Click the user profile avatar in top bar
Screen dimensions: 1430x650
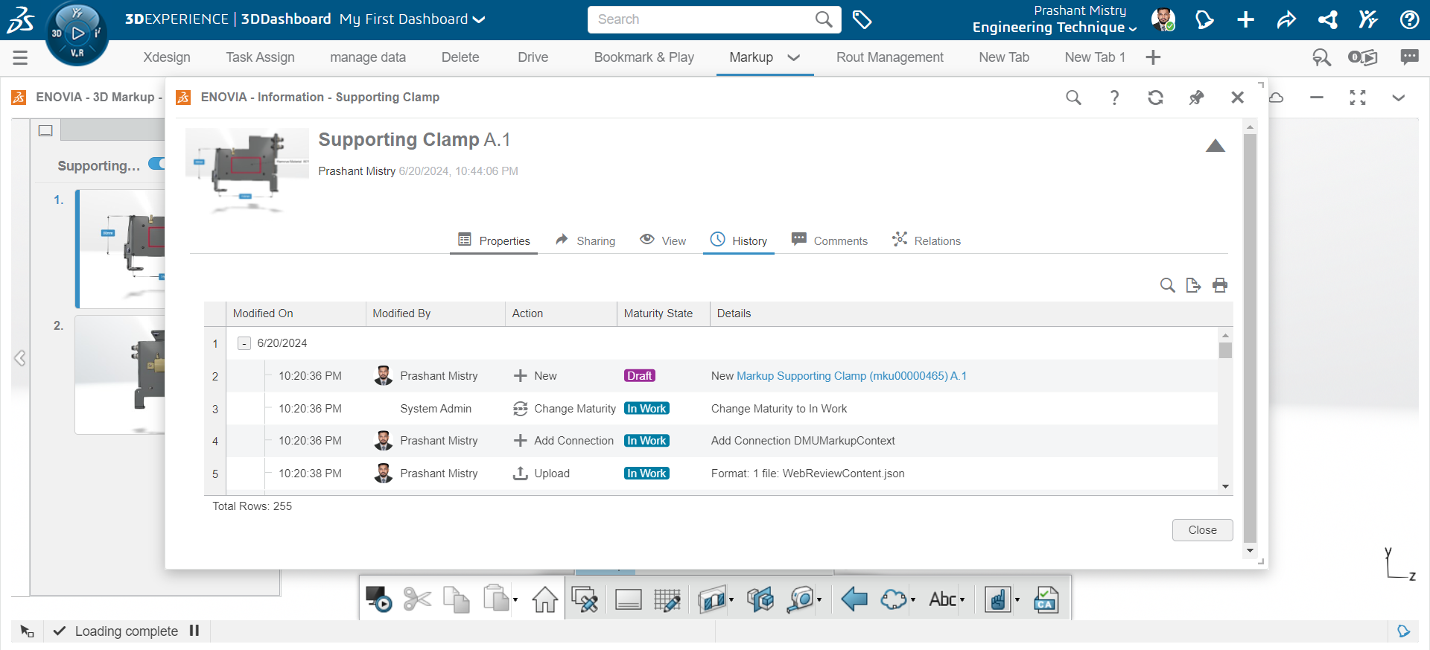point(1163,20)
